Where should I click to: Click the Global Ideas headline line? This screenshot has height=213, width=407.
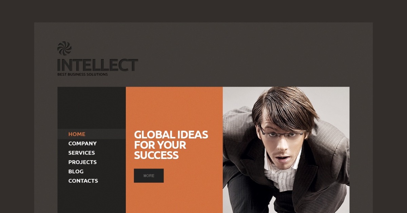(171, 135)
